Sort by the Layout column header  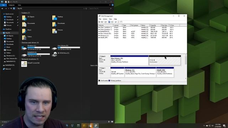click(x=118, y=25)
